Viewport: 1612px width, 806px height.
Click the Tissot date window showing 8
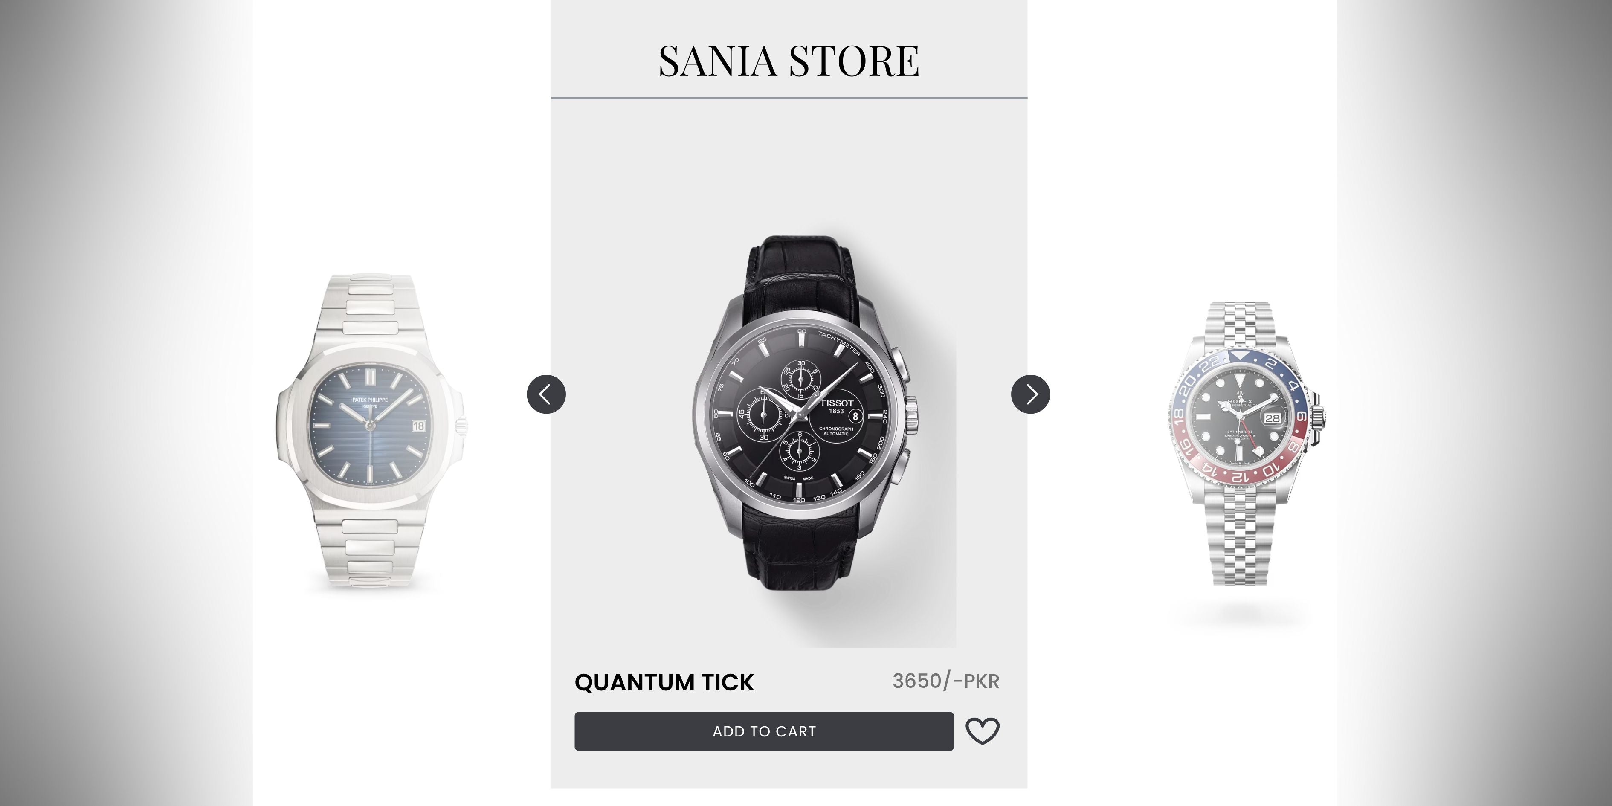coord(855,415)
